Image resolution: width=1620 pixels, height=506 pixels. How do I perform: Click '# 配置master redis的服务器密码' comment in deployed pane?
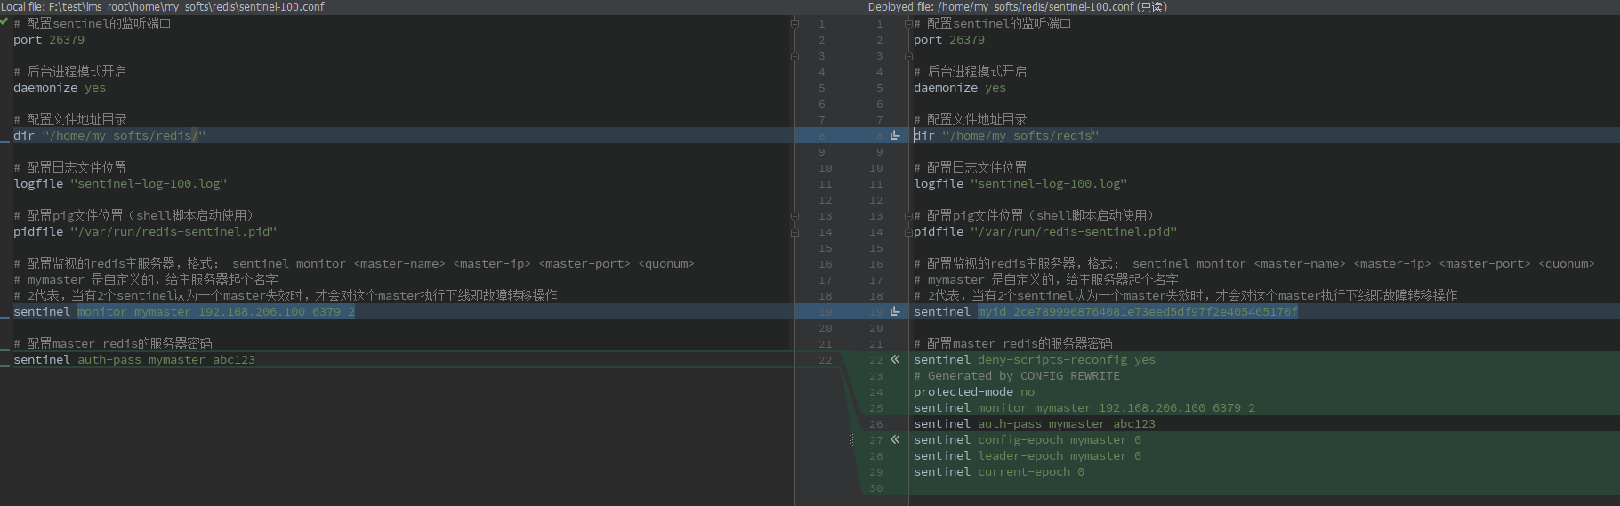[x=1013, y=343]
